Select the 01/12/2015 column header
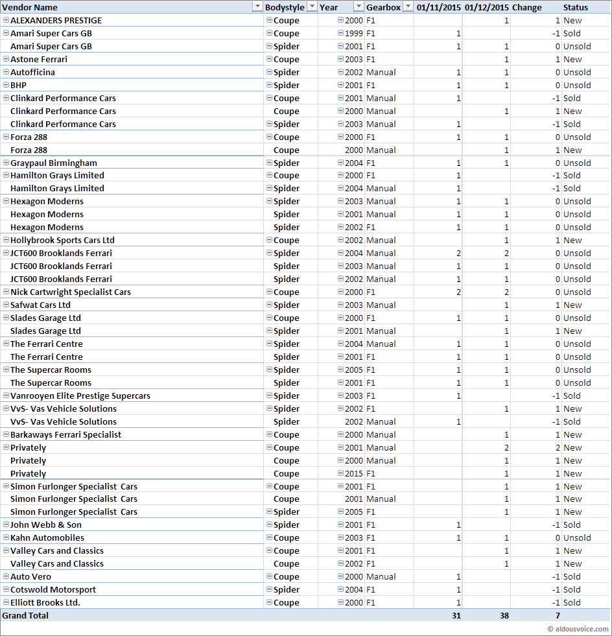This screenshot has width=612, height=636. tap(486, 7)
